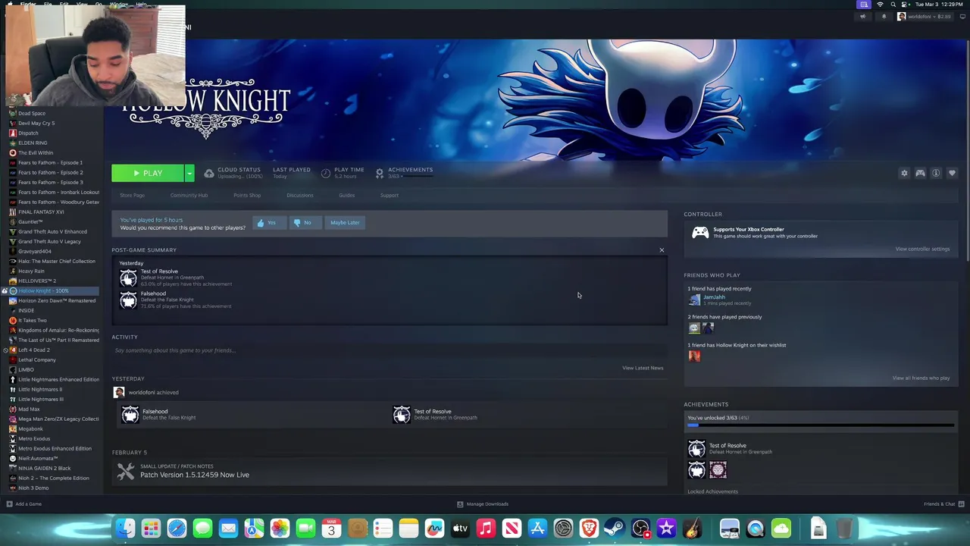Select HELLDIVERS 2 in library list
The image size is (970, 546).
coord(37,281)
